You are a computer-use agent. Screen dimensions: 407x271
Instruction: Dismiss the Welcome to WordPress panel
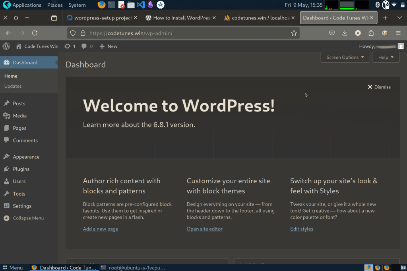tap(379, 87)
